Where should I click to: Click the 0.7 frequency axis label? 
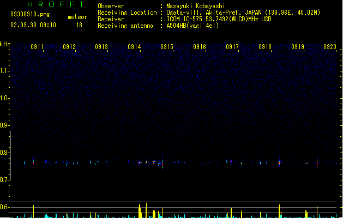pos(4,180)
